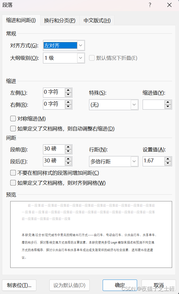179x294 pixels.
Task: Enable the 对称缩进 checkbox
Action: (13, 118)
